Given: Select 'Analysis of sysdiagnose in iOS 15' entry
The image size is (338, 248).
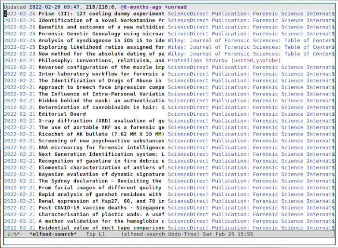Looking at the screenshot, I should click(x=101, y=41).
